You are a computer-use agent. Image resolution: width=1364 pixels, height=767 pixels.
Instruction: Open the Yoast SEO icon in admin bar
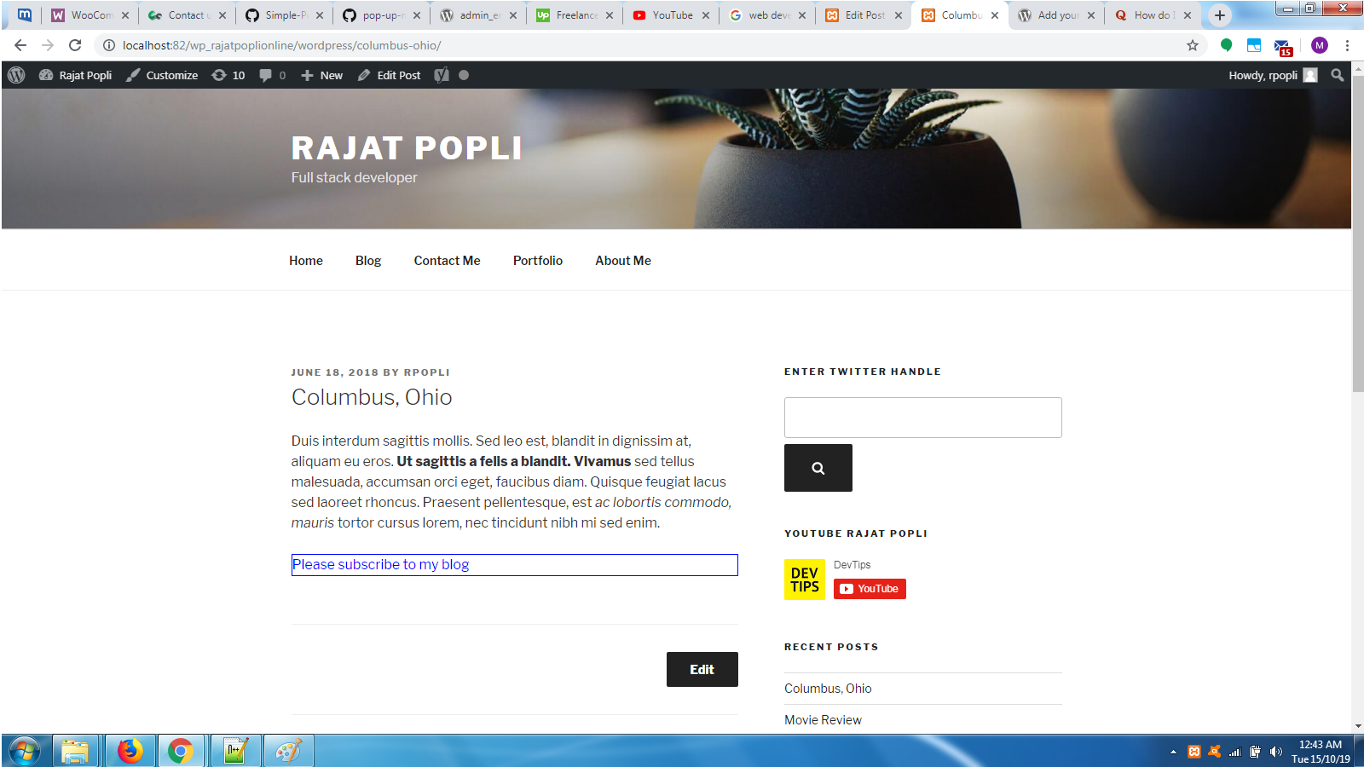click(x=441, y=75)
